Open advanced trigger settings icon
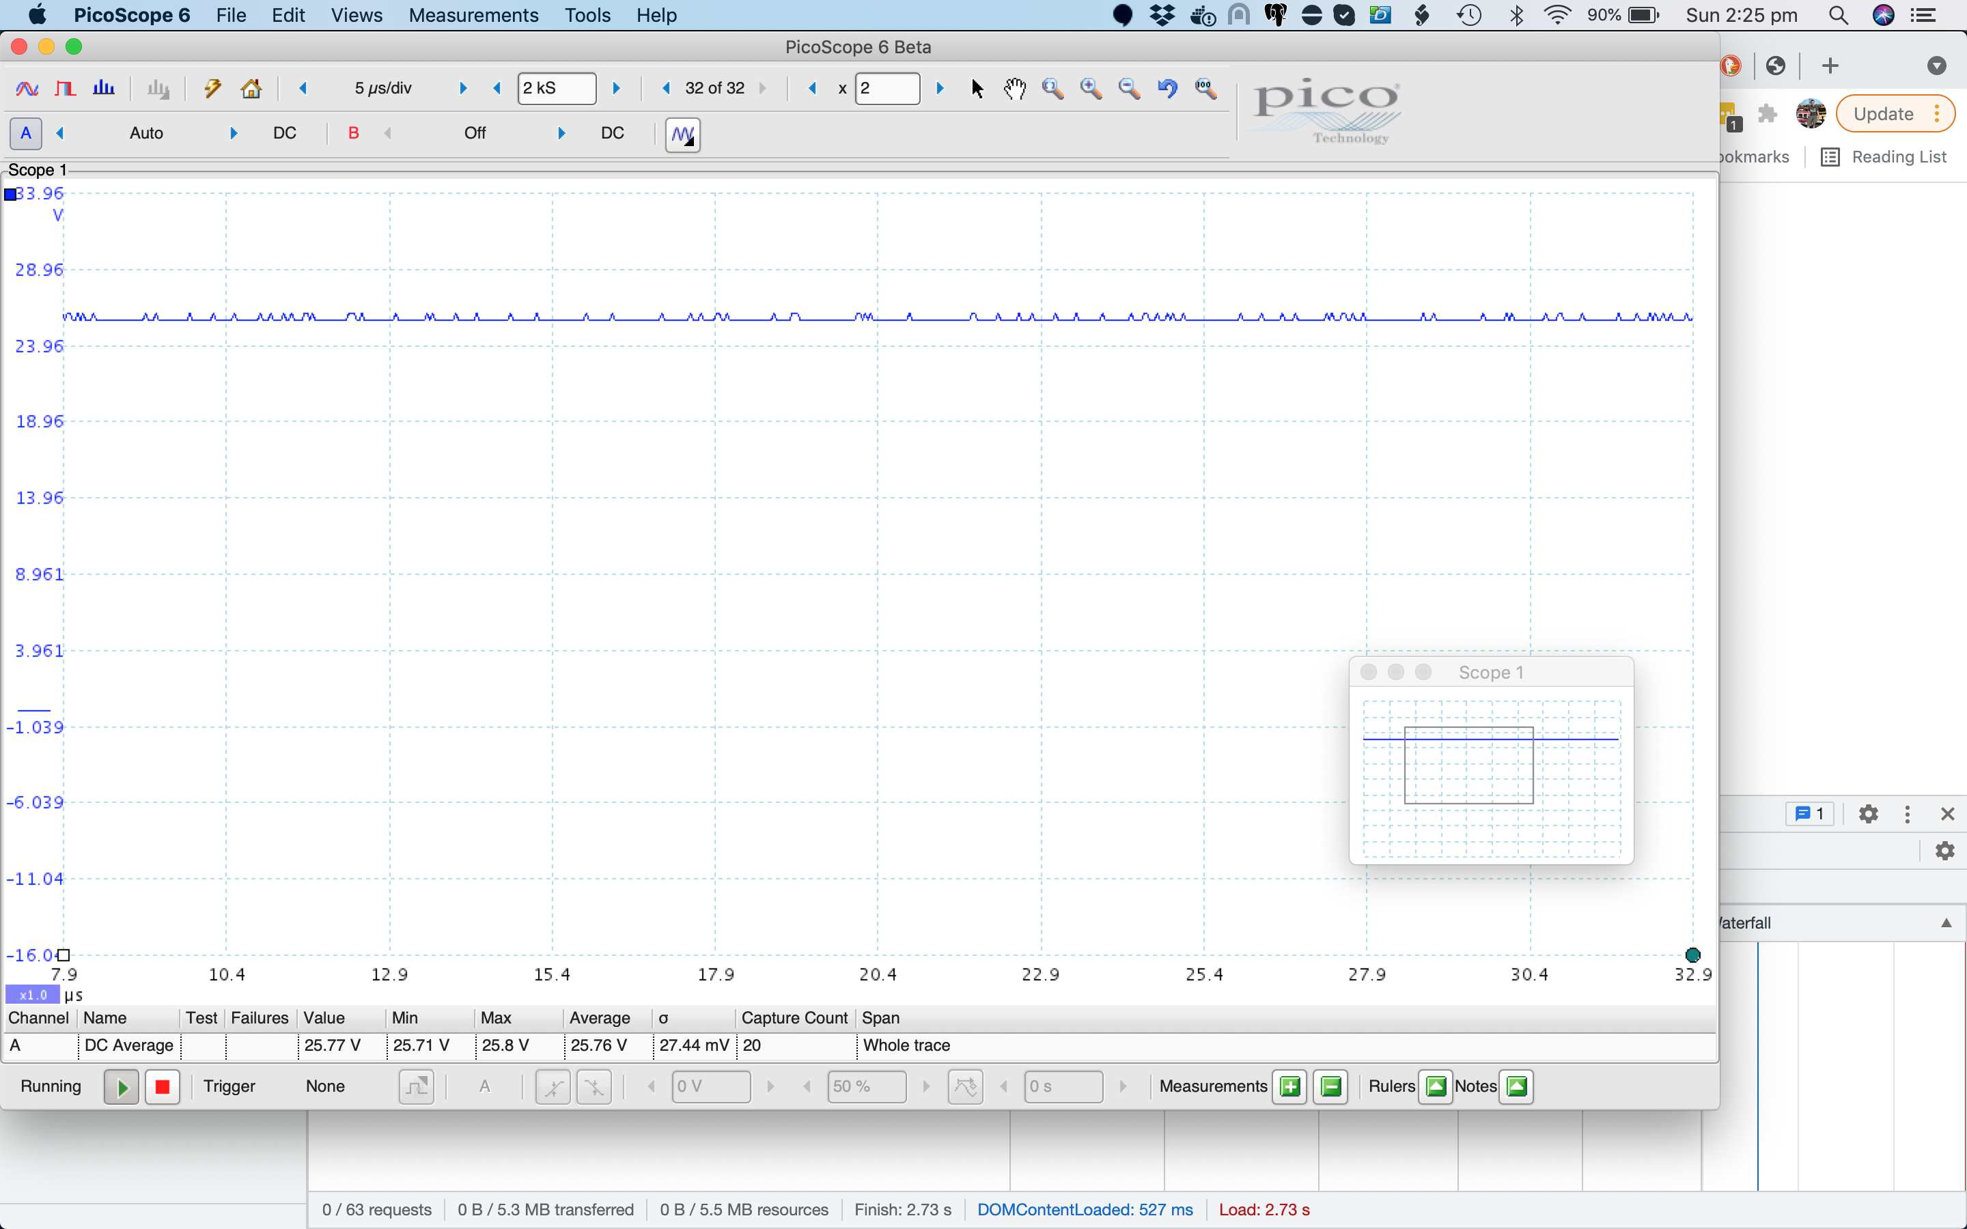The width and height of the screenshot is (1967, 1229). point(416,1087)
